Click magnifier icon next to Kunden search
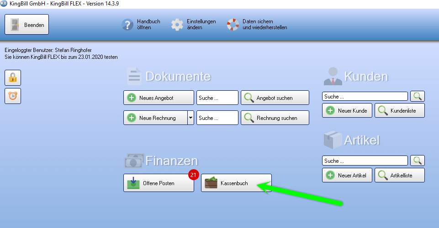 pyautogui.click(x=418, y=96)
